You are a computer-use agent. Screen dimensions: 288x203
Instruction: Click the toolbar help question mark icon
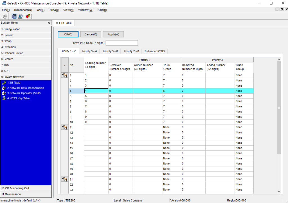point(28,17)
